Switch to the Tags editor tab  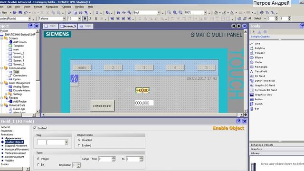[x=85, y=26]
